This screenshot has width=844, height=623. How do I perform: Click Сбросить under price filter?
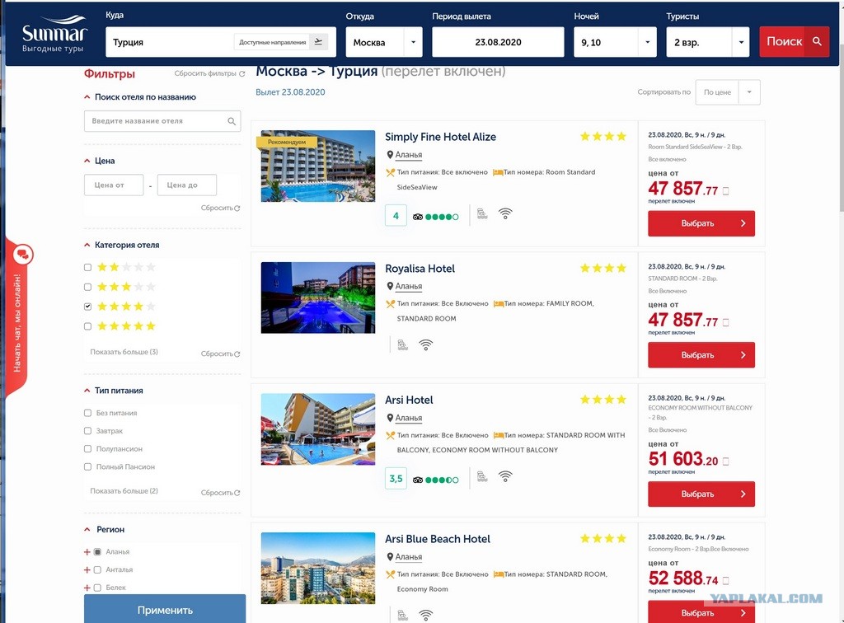click(220, 208)
